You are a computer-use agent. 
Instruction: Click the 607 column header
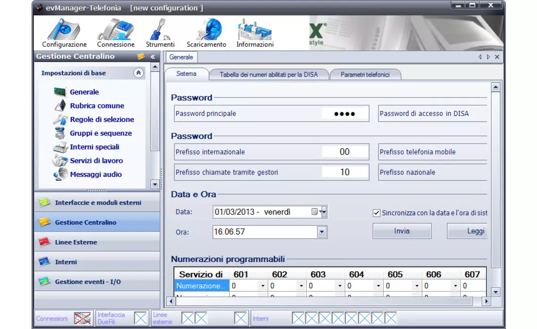point(472,274)
